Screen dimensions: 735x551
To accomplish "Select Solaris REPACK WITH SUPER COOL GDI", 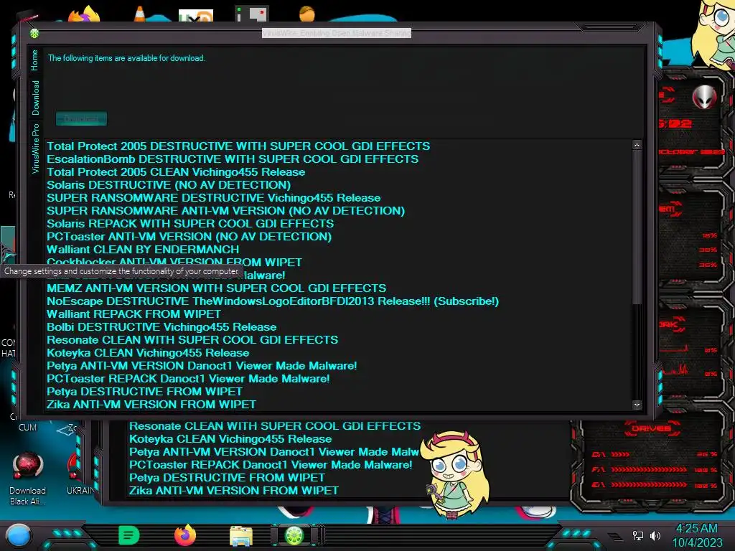I will [190, 224].
